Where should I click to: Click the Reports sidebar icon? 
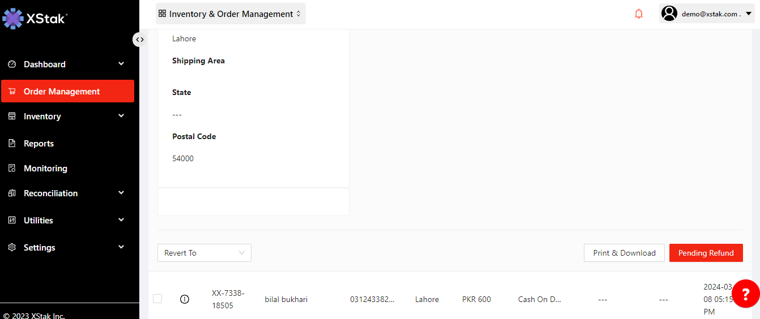pos(12,144)
